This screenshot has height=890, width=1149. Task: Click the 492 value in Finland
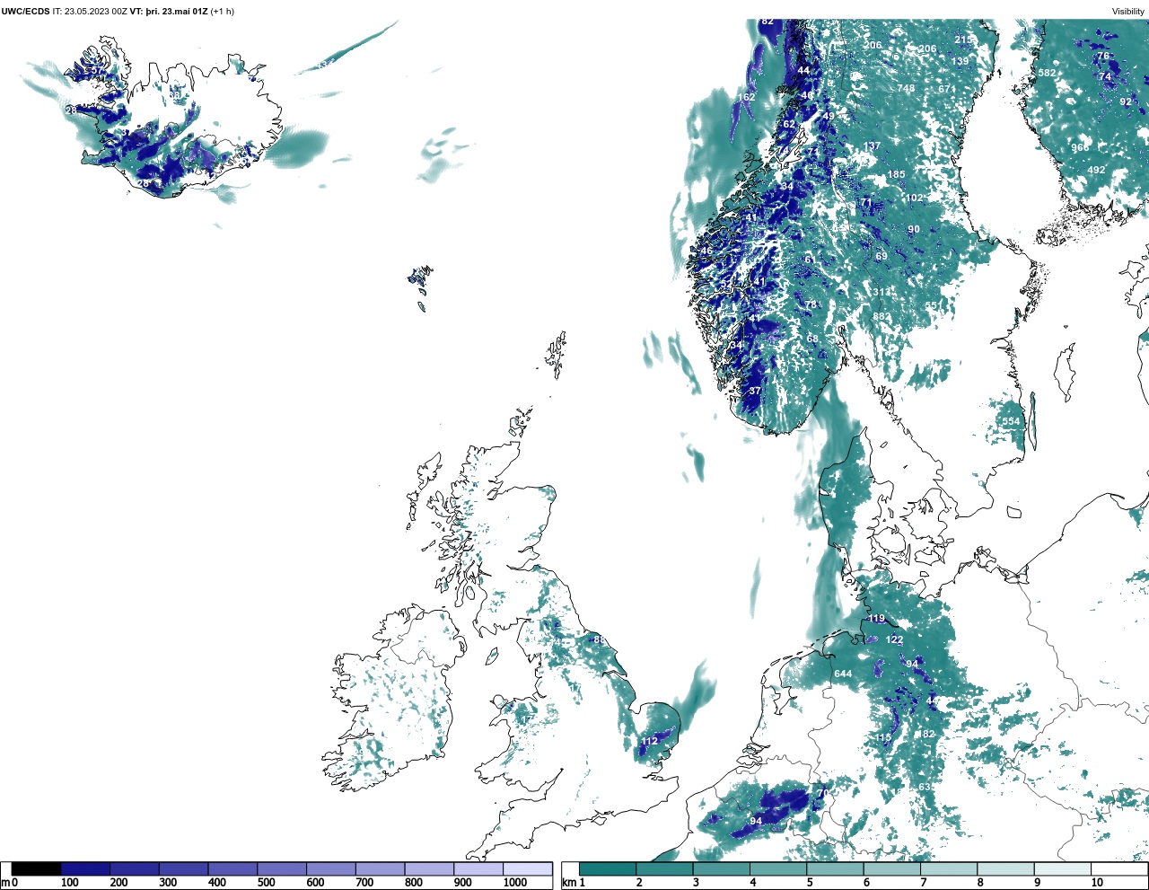[1096, 170]
